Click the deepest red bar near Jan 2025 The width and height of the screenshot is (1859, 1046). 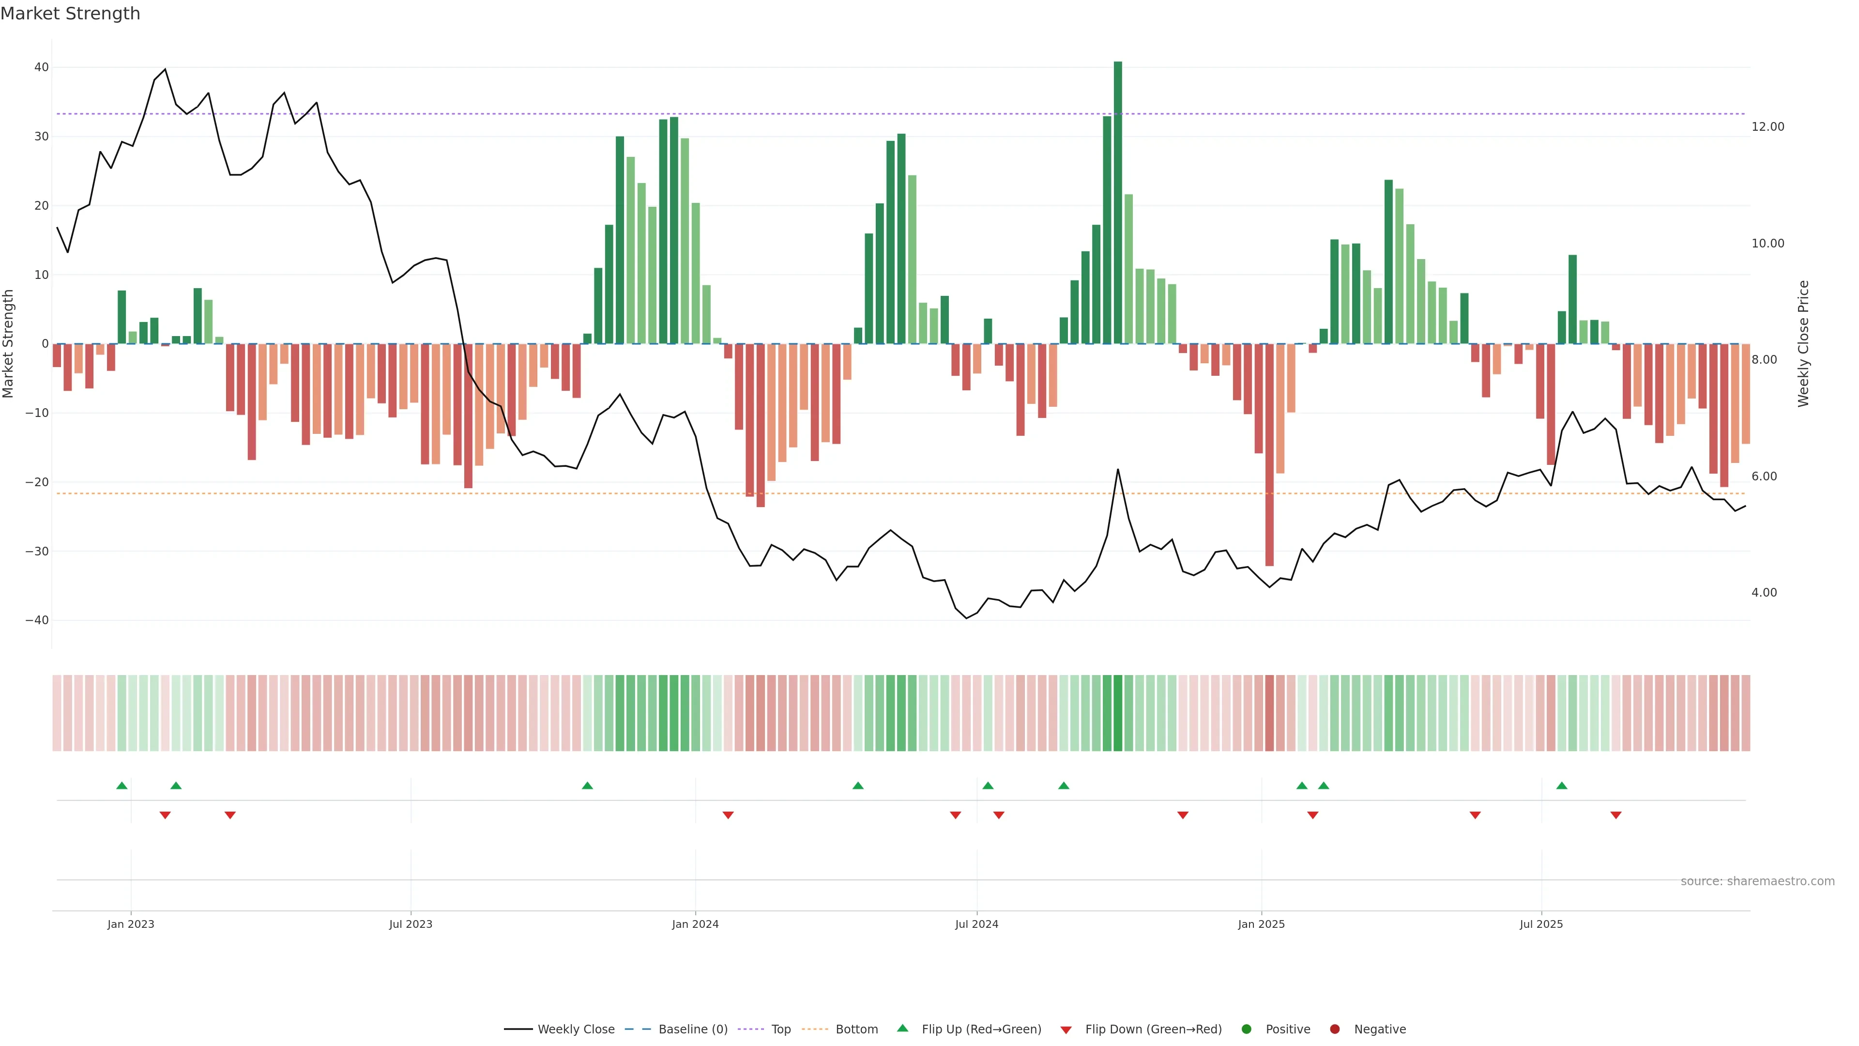click(1269, 455)
